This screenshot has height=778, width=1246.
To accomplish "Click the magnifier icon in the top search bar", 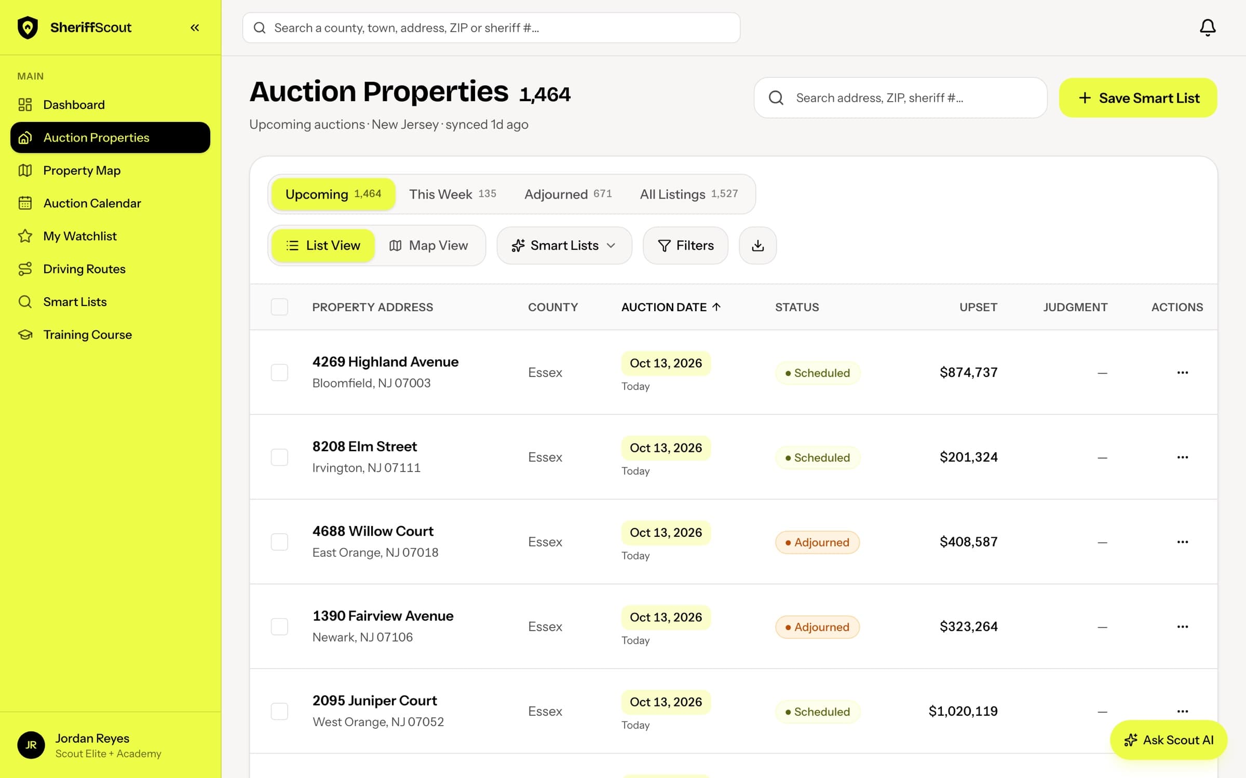I will (x=260, y=27).
